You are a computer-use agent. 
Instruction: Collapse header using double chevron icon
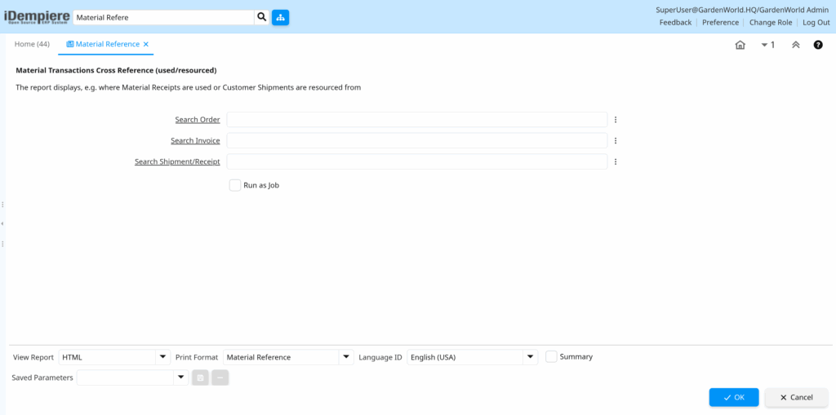coord(795,45)
